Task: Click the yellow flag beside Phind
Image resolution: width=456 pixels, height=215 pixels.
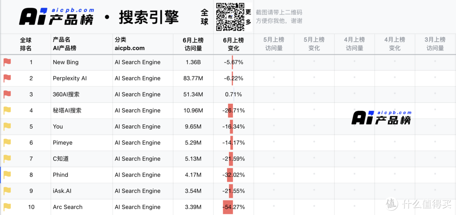Action: pyautogui.click(x=7, y=175)
